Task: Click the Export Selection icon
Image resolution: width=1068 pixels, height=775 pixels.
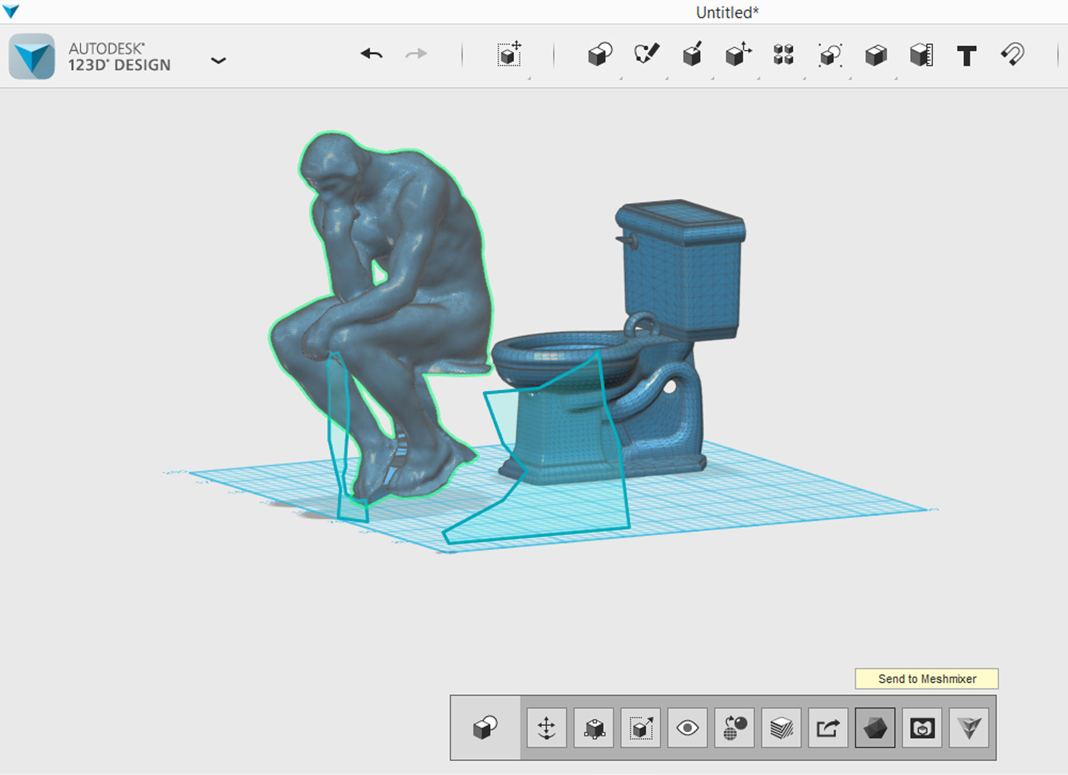Action: click(828, 728)
